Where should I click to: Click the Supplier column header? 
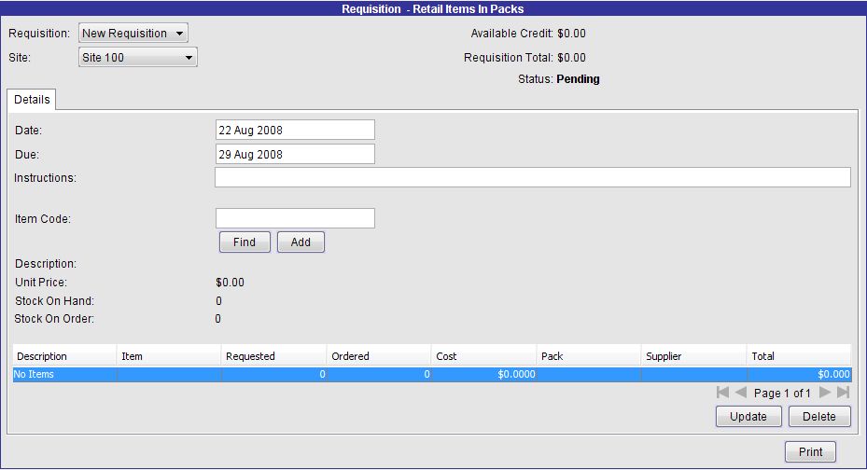(693, 356)
